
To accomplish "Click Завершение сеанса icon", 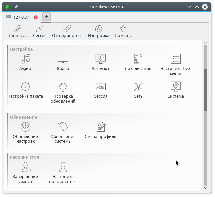I will tap(25, 167).
